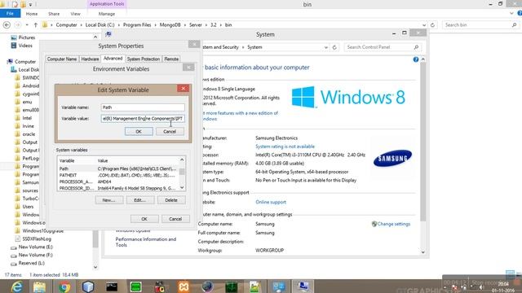Switch to the Hardware tab
The height and width of the screenshot is (293, 522).
(90, 59)
